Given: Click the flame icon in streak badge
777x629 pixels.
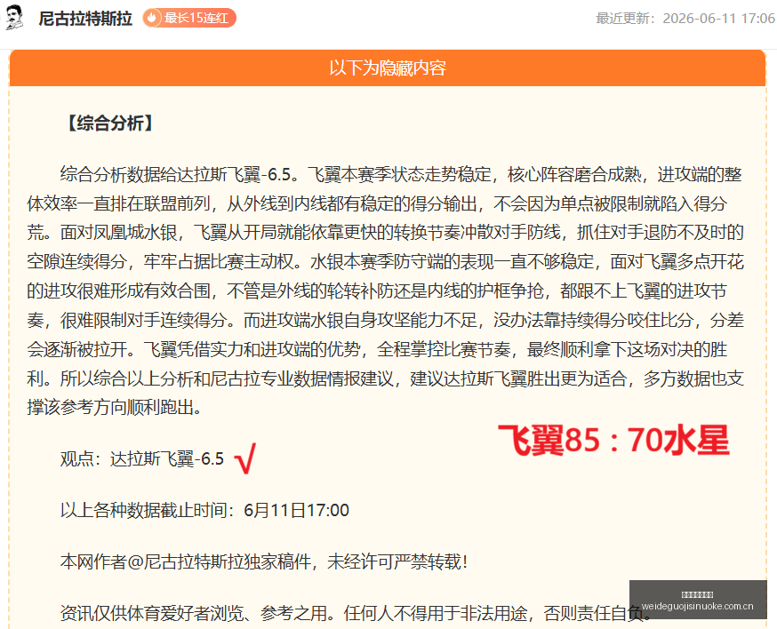Looking at the screenshot, I should (x=152, y=19).
